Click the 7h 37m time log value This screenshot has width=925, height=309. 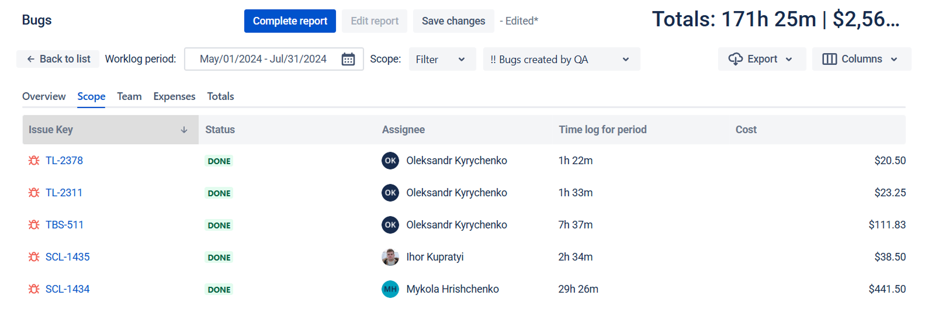pos(575,225)
